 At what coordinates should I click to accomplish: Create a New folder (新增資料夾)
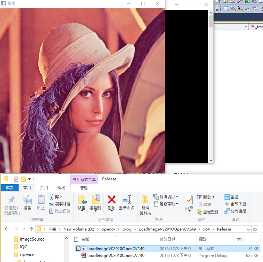coord(145,205)
